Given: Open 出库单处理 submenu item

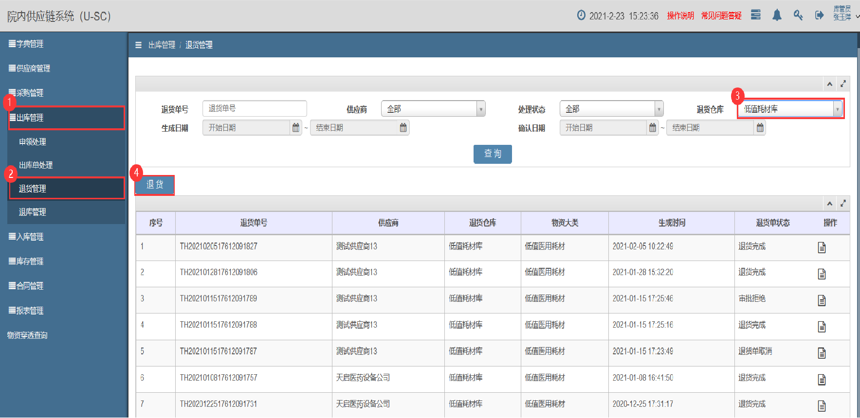Looking at the screenshot, I should [x=36, y=165].
